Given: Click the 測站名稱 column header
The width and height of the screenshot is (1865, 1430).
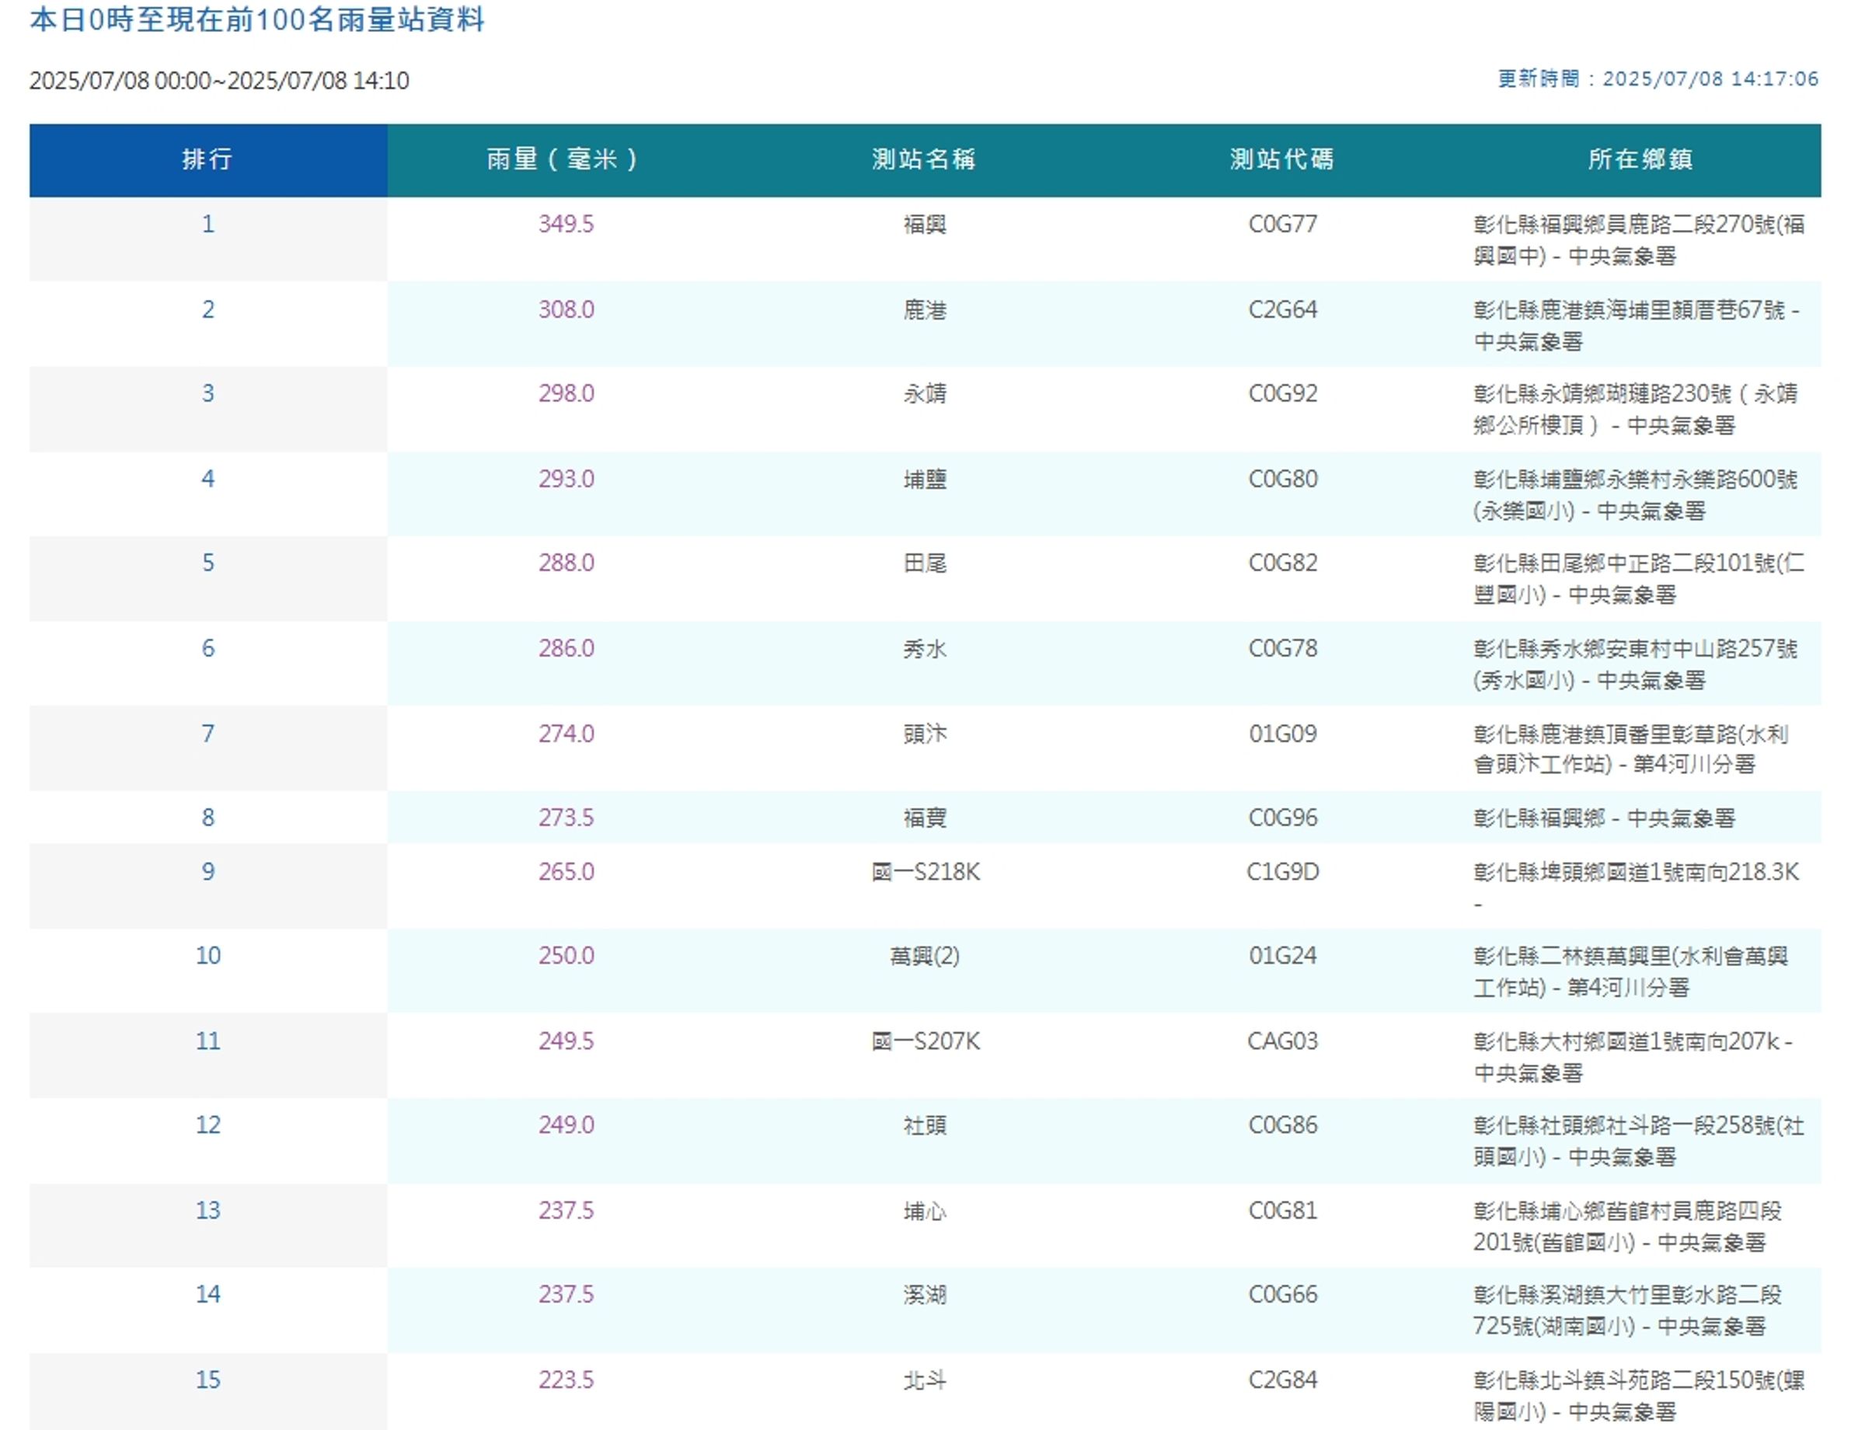Looking at the screenshot, I should pos(925,160).
